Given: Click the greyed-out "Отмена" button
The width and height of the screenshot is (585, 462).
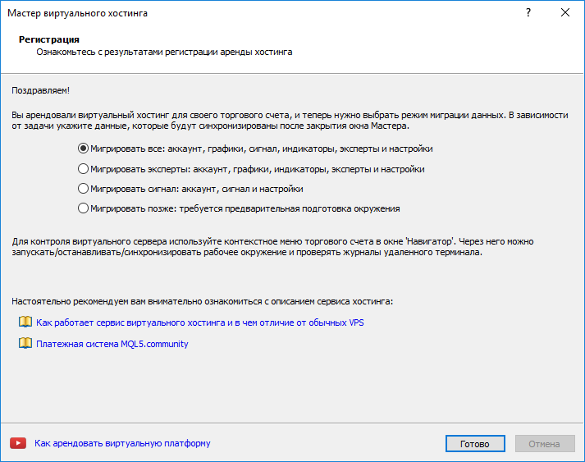Looking at the screenshot, I should 544,443.
